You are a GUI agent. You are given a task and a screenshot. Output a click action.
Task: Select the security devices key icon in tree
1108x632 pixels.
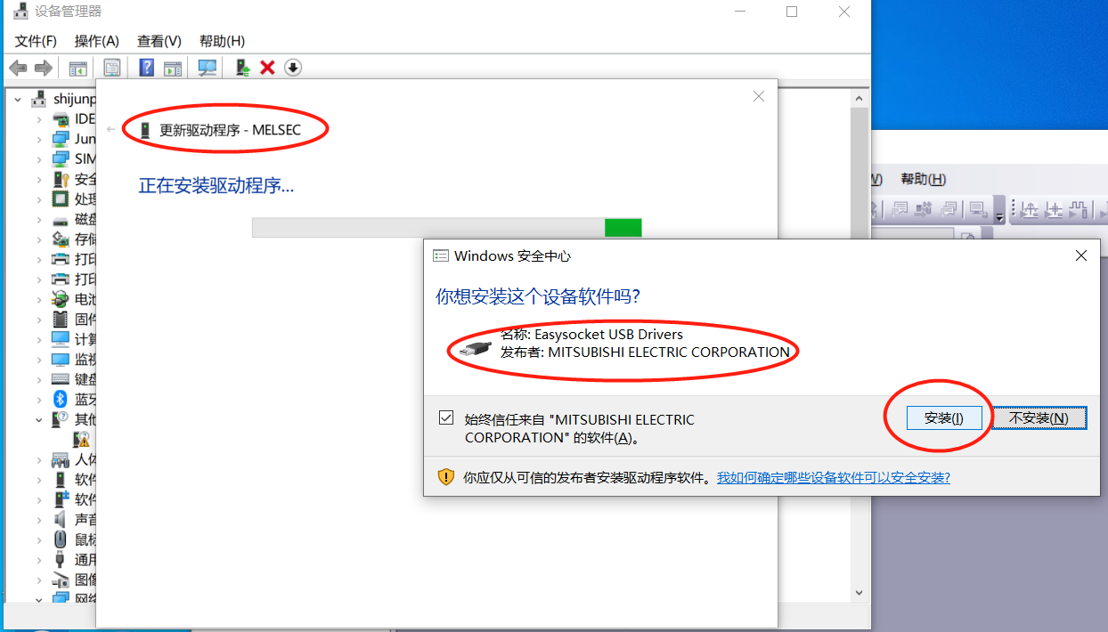pyautogui.click(x=61, y=179)
